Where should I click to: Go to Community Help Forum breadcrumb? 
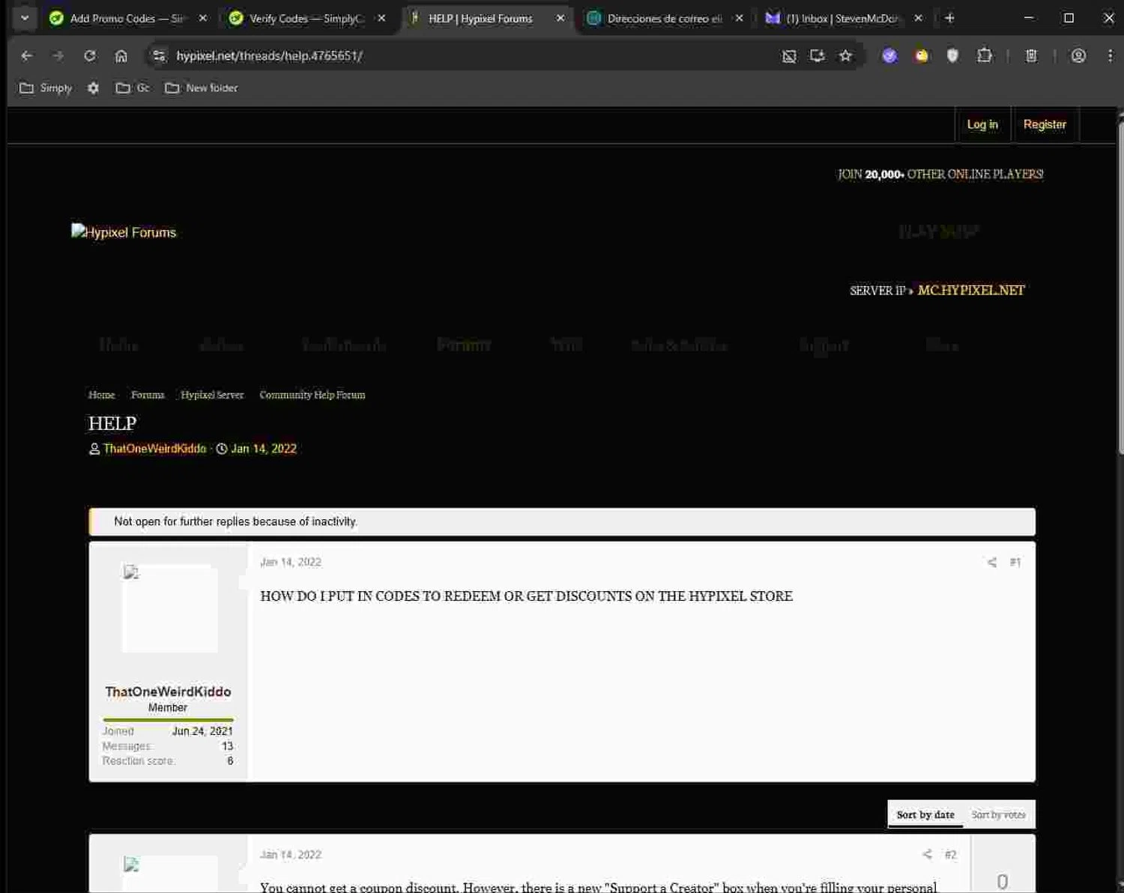point(312,395)
